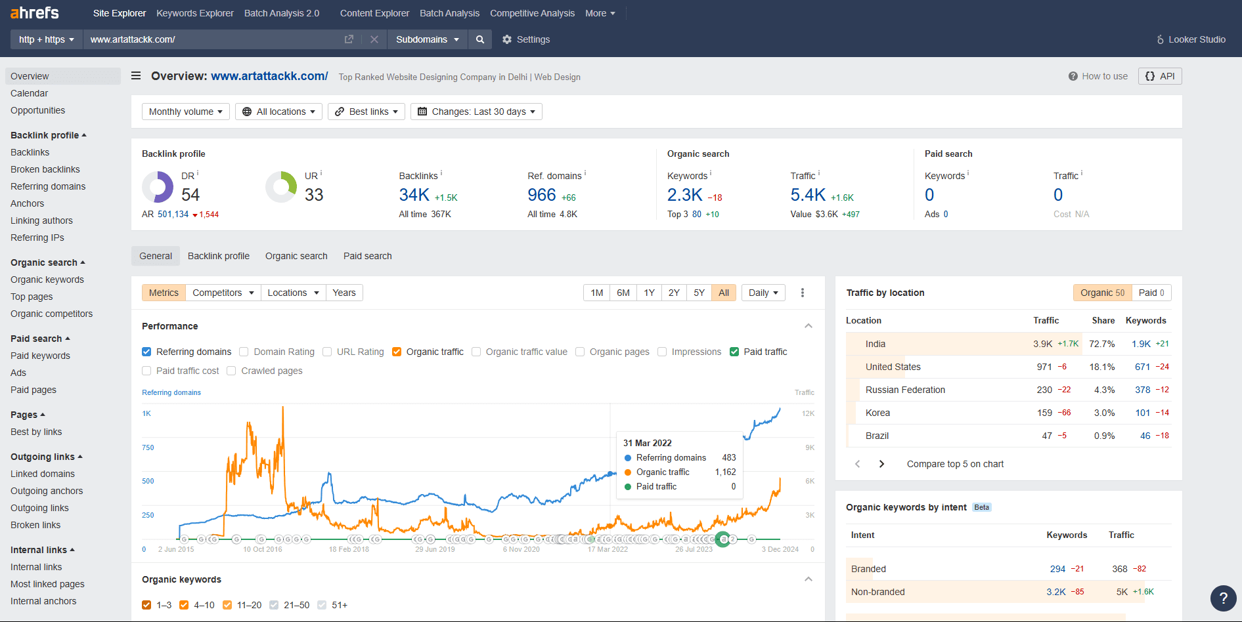1242x622 pixels.
Task: Click the highlighted green marker on chart timeline
Action: click(723, 539)
